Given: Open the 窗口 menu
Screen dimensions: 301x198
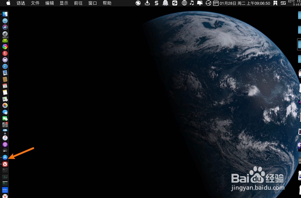Looking at the screenshot, I should pos(92,3).
